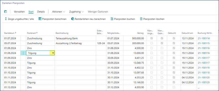Open the 21-100120 link in the 13.146,80 row
The width and height of the screenshot is (219, 91).
[x=204, y=82]
